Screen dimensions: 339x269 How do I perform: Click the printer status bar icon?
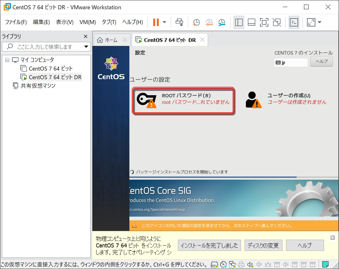(241, 264)
